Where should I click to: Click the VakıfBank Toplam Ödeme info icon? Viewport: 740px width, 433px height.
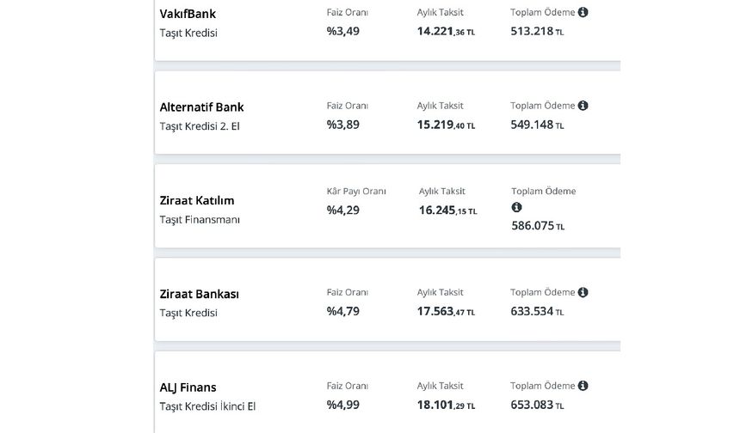[583, 12]
